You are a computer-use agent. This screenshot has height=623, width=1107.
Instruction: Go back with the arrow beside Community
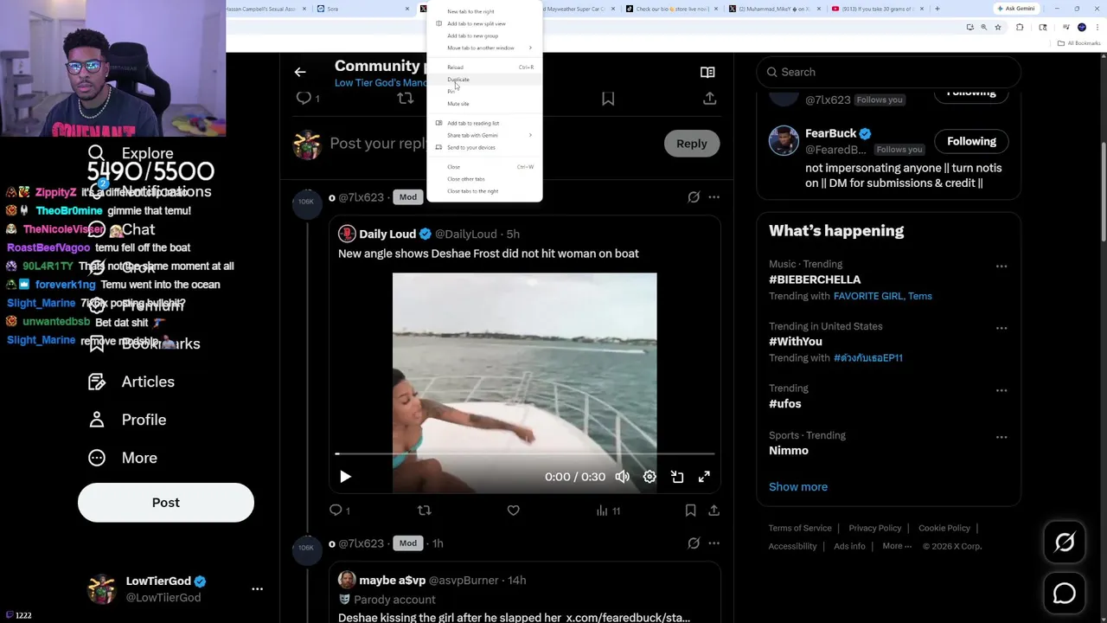coord(300,73)
